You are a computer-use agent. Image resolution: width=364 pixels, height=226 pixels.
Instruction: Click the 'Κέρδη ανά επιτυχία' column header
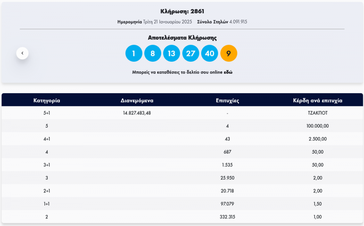[318, 101]
